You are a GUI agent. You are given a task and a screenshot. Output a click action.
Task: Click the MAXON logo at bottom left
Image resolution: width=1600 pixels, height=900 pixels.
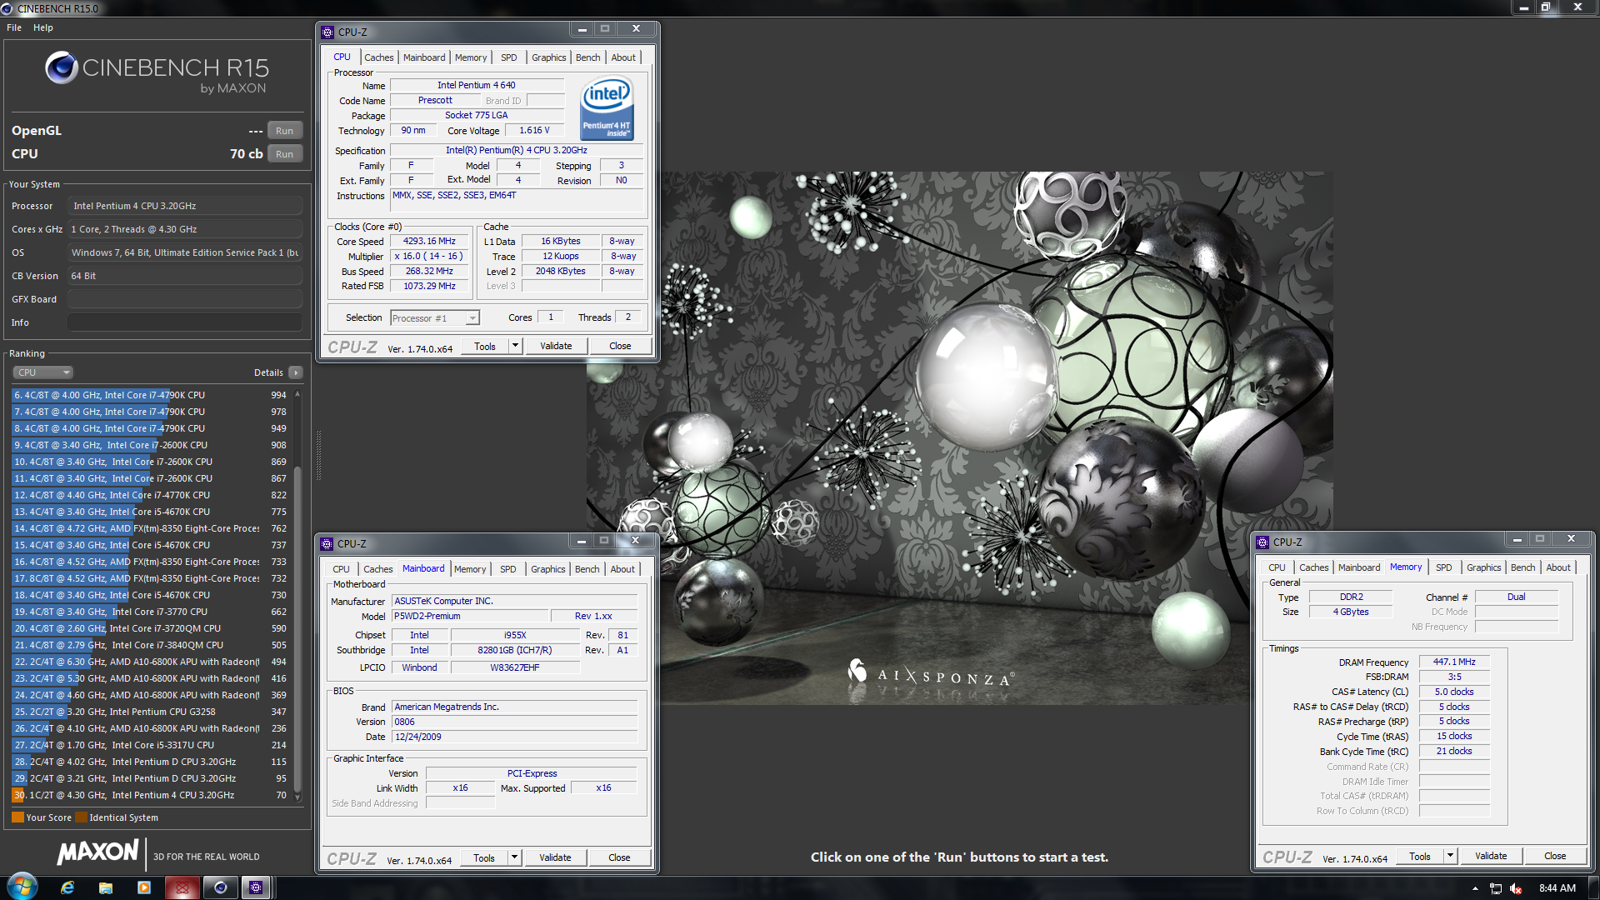click(x=97, y=852)
